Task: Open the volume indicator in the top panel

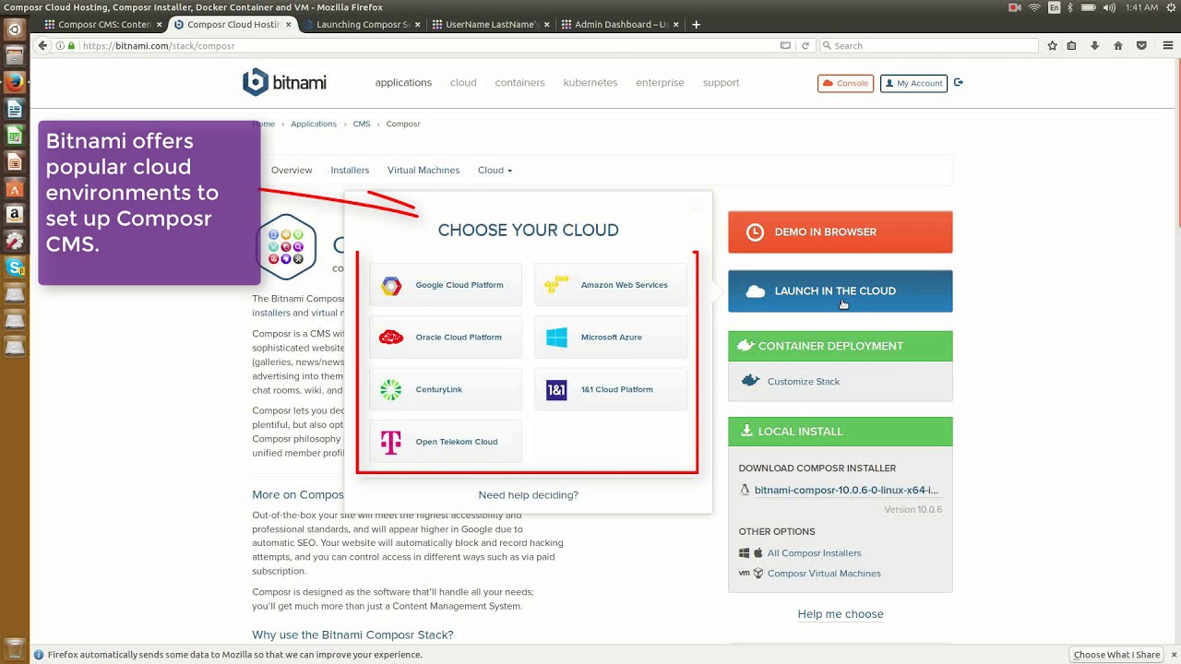Action: (1109, 7)
